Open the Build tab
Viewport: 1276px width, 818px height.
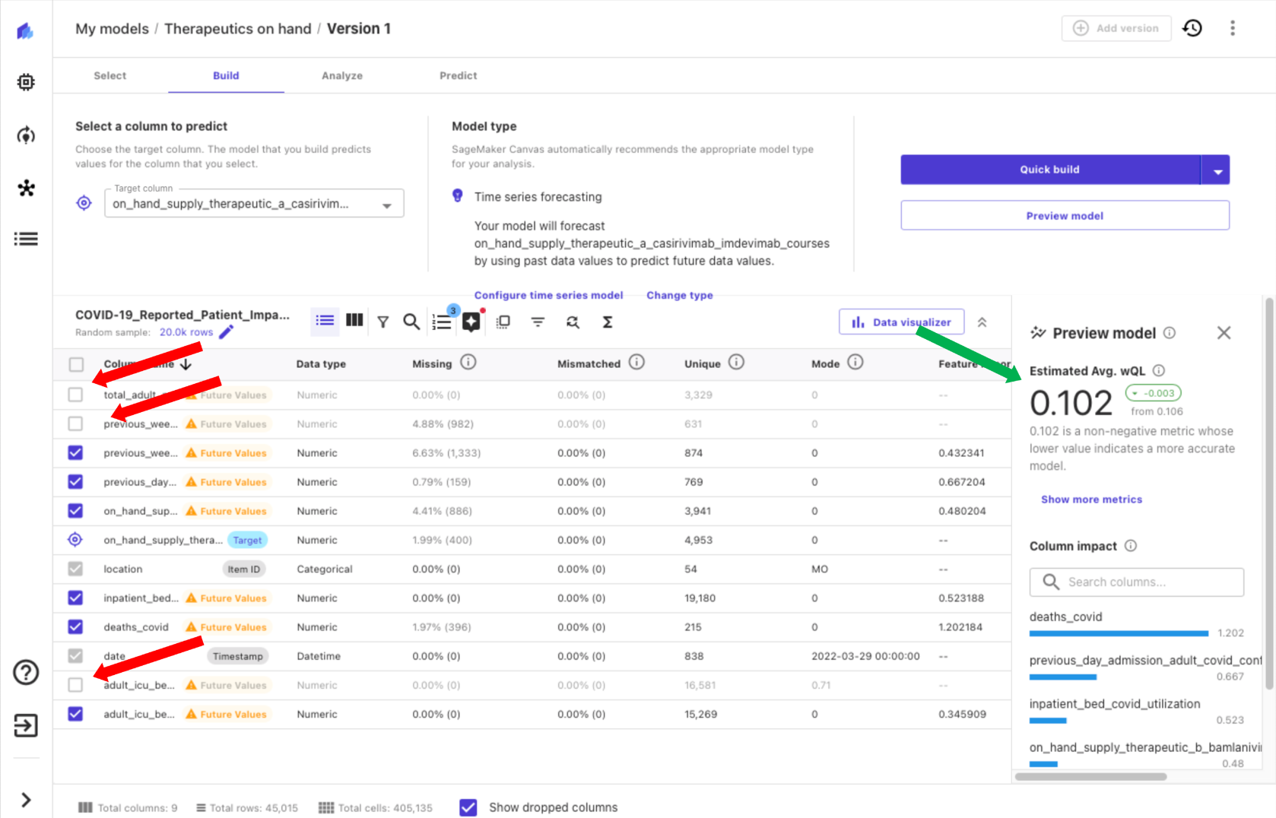click(226, 75)
